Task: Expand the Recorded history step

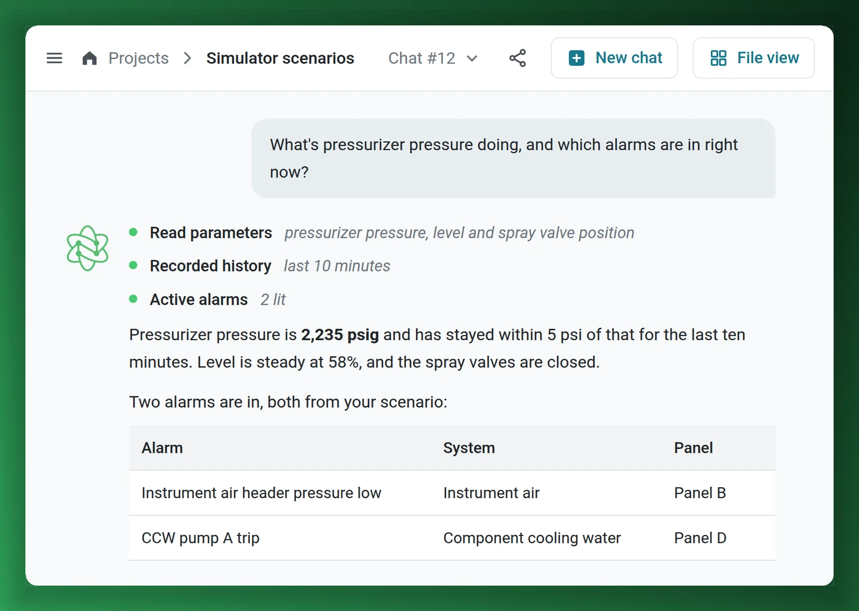Action: [210, 266]
